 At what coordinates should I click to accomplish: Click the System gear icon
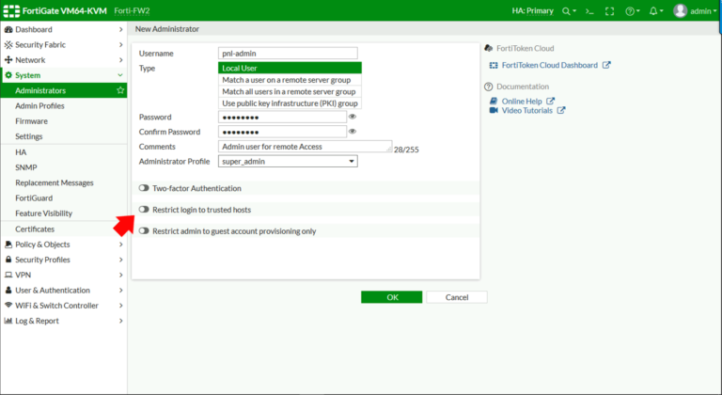click(8, 75)
